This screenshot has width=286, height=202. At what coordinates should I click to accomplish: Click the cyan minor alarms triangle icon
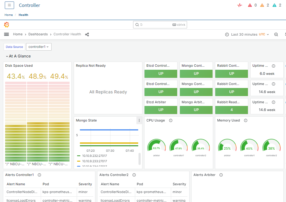click(x=274, y=5)
